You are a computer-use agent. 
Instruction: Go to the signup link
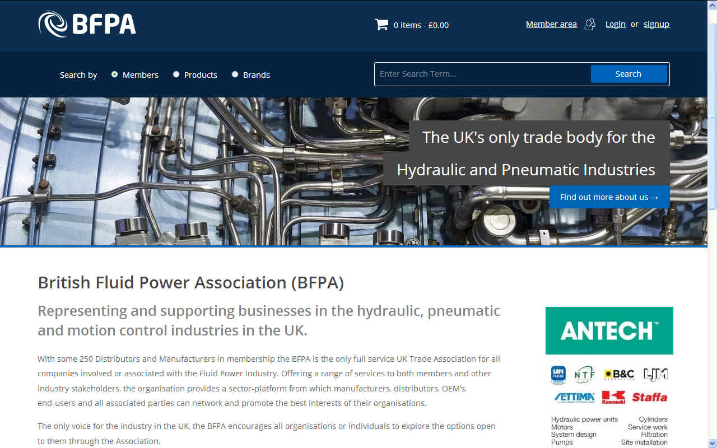tap(657, 24)
